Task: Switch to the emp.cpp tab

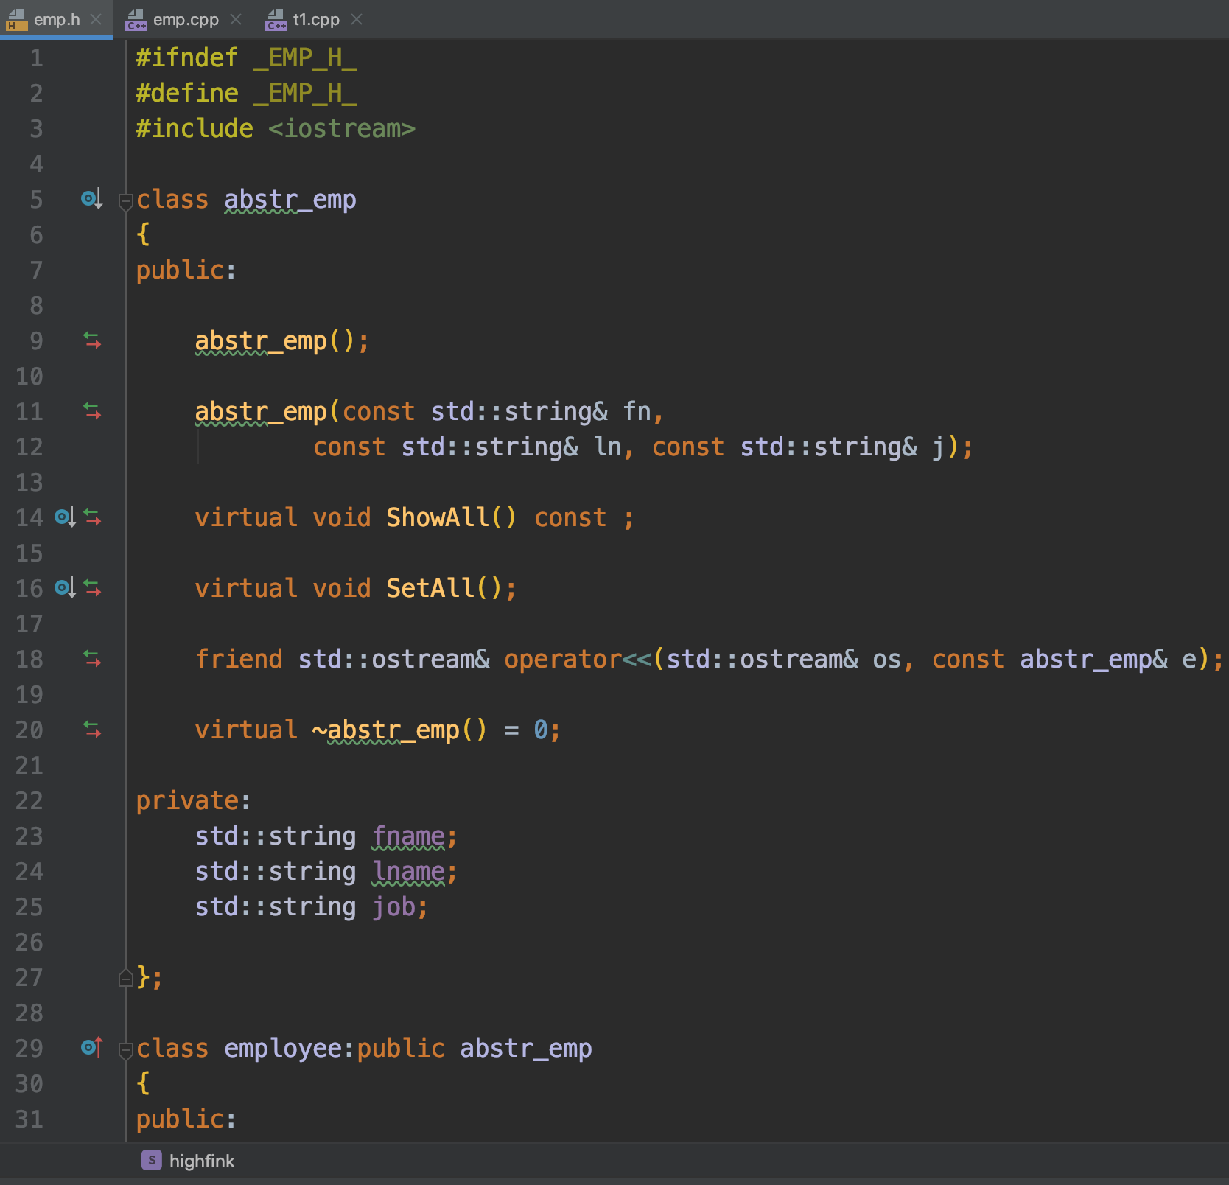Action: [184, 19]
